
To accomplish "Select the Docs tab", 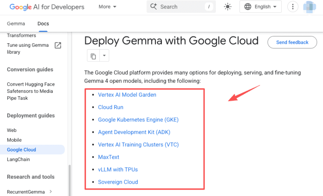I will (x=43, y=24).
